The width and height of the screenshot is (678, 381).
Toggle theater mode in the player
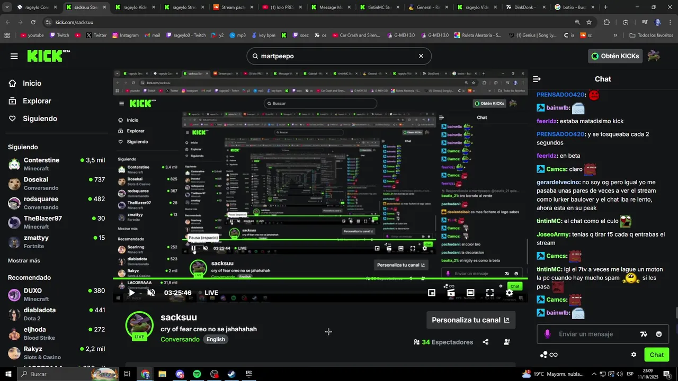tap(470, 293)
